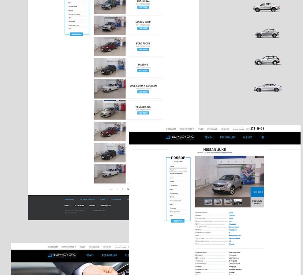Image resolution: width=303 pixels, height=275 pixels.
Task: Open the Цвет filter field on Juke page
Action: click(178, 189)
